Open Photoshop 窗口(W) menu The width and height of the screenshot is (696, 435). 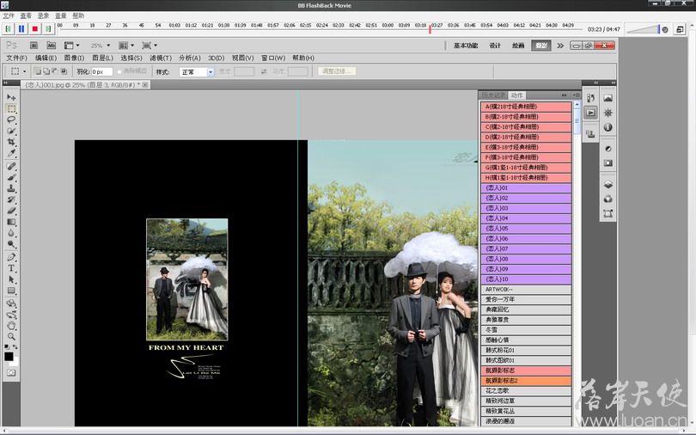tap(273, 58)
